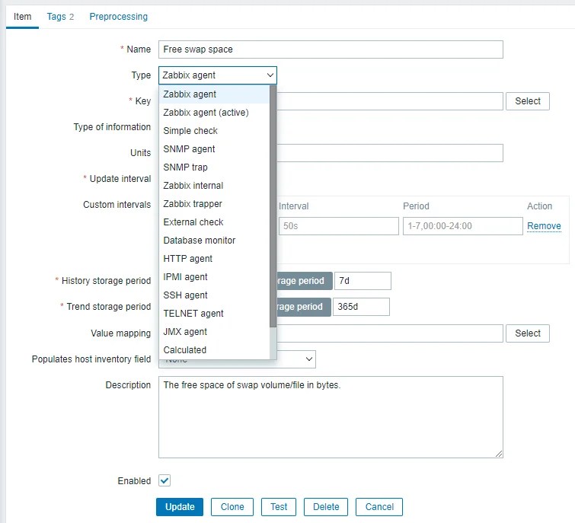Select the History storage period toggle button
Viewport: 575px width, 523px height.
304,281
